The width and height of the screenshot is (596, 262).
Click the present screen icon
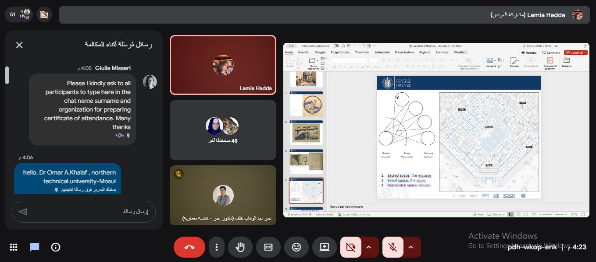coord(324,247)
